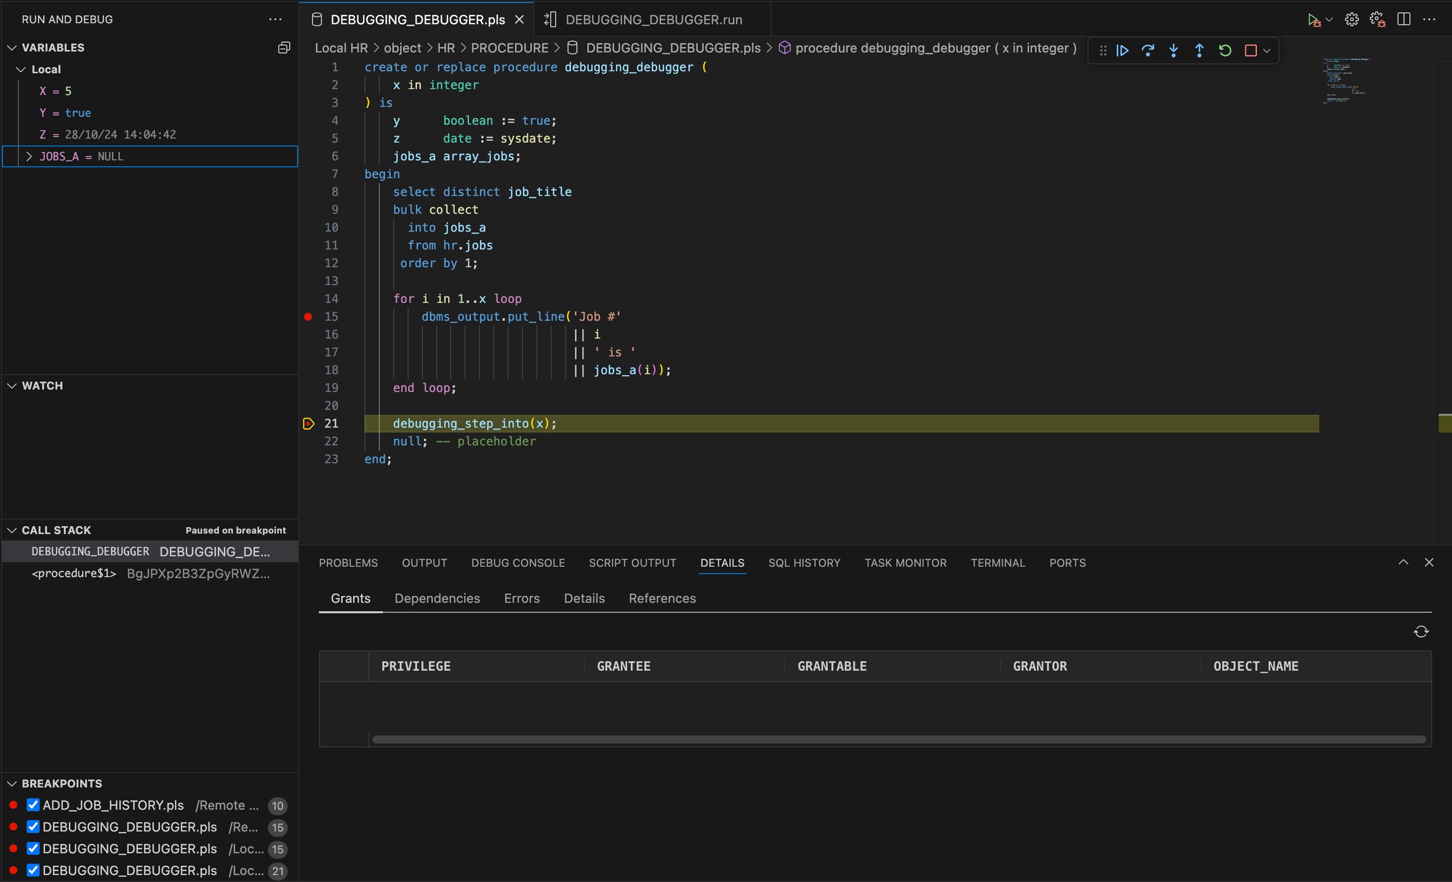Image resolution: width=1452 pixels, height=882 pixels.
Task: Collapse the Local variables group
Action: pyautogui.click(x=21, y=69)
